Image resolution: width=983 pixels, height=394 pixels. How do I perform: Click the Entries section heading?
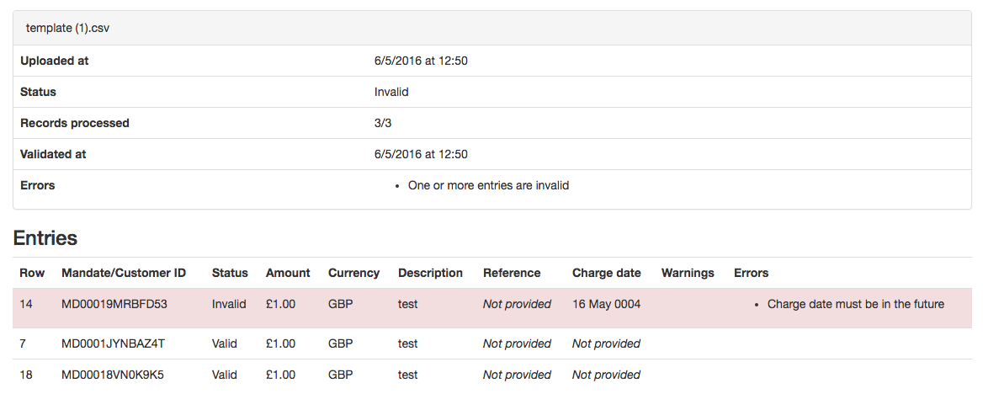pos(45,237)
